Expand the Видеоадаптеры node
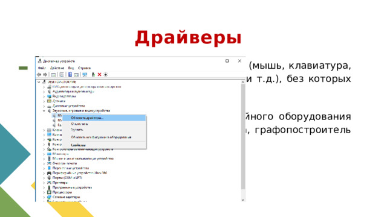 (x=44, y=96)
